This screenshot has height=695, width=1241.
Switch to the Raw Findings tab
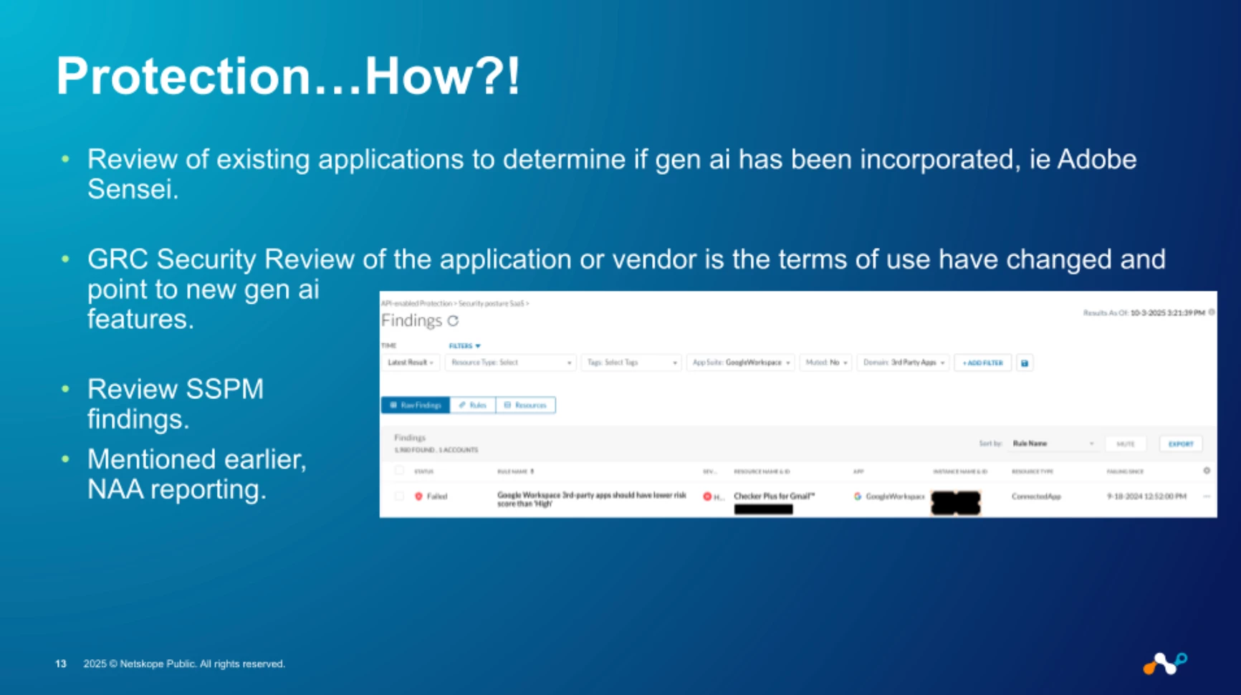(x=416, y=405)
